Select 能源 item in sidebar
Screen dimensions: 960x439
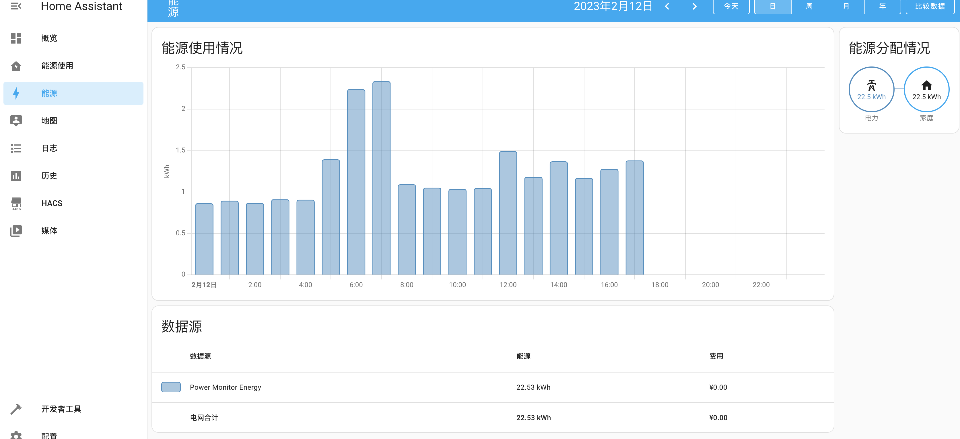(73, 93)
